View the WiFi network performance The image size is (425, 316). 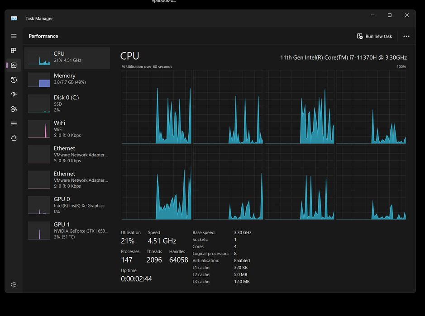(67, 129)
